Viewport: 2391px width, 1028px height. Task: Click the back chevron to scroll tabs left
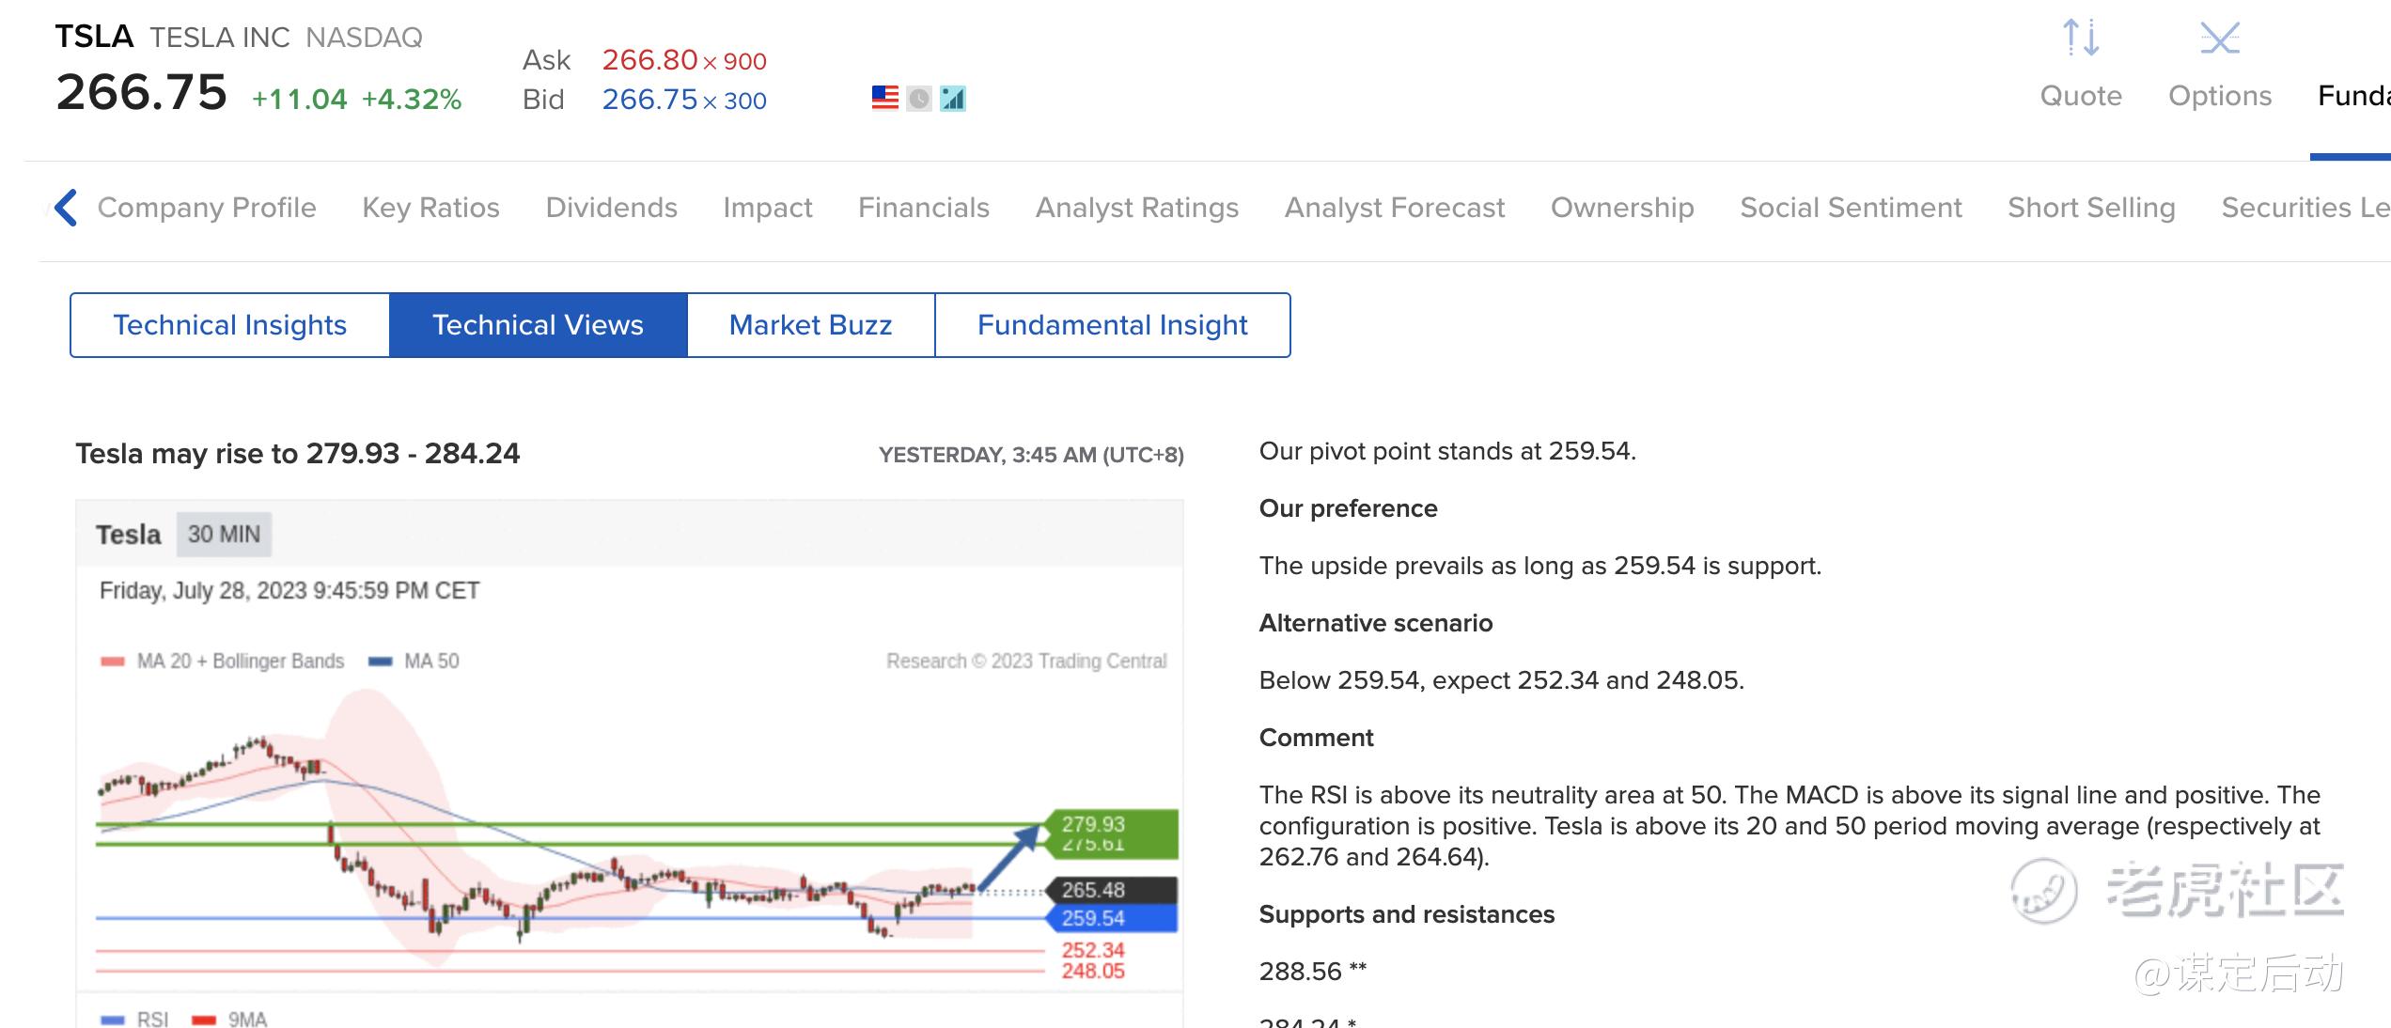click(66, 208)
